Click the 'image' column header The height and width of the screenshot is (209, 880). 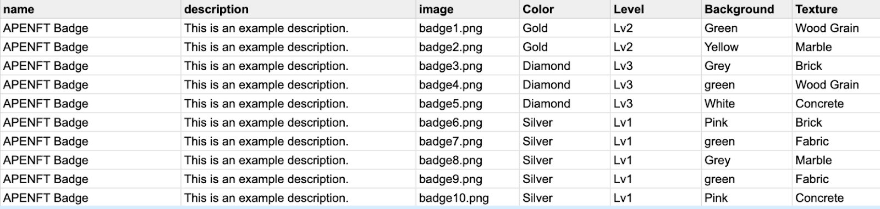tap(468, 9)
